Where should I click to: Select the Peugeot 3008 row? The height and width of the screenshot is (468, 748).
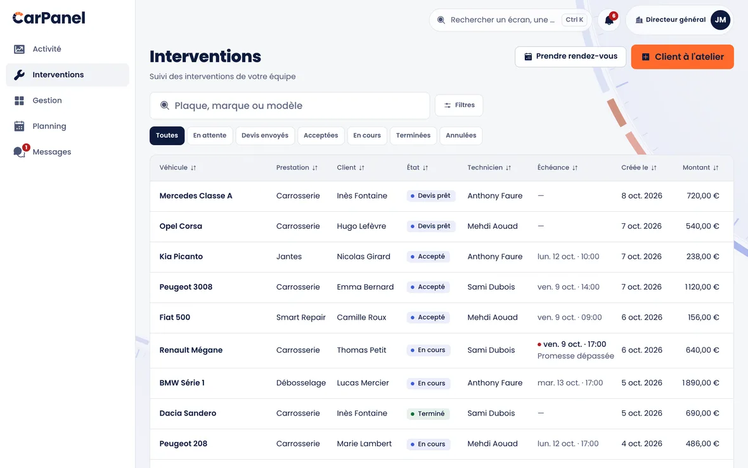(x=441, y=287)
